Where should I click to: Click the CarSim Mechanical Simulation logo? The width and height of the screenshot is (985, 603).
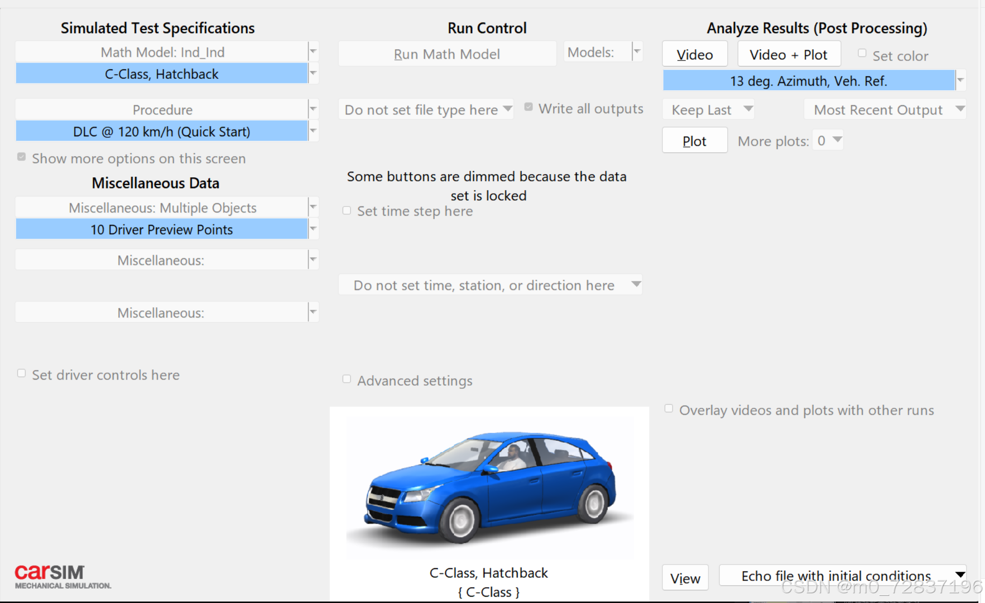(62, 576)
